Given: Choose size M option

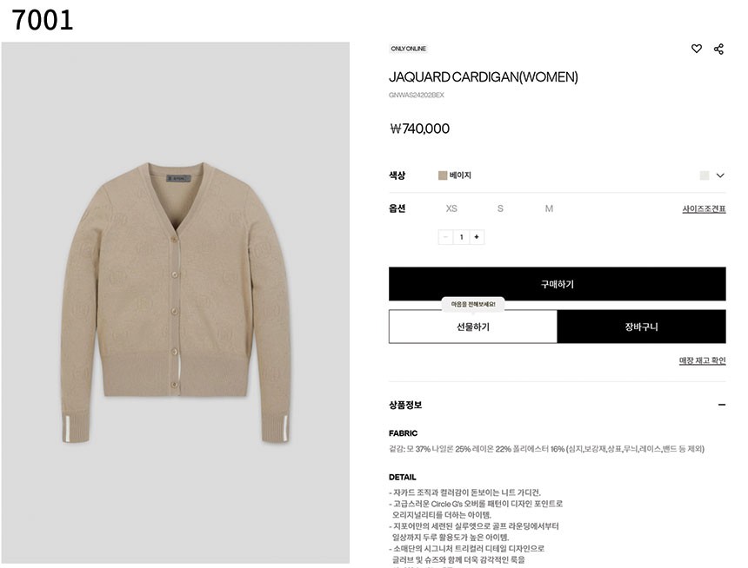Looking at the screenshot, I should tap(549, 208).
